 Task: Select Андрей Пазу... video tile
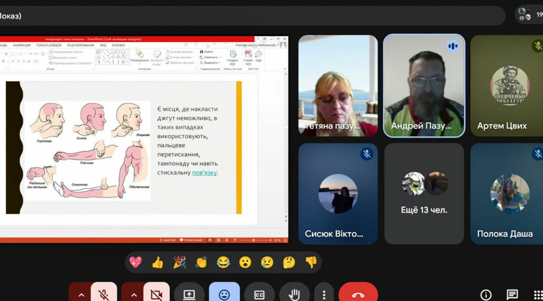[424, 86]
